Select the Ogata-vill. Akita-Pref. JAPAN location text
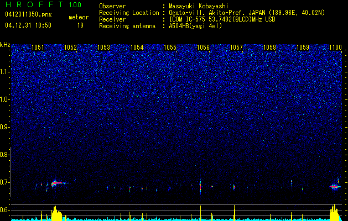 [246, 13]
